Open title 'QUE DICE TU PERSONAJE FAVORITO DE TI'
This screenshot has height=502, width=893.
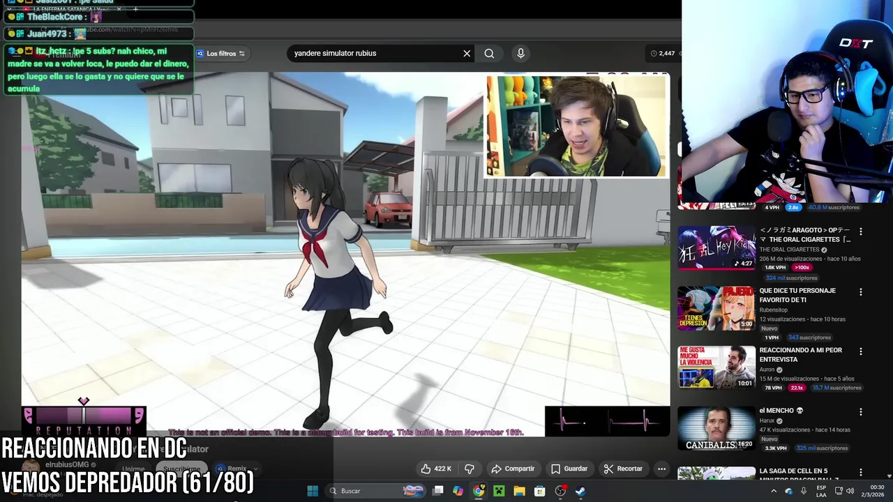797,295
